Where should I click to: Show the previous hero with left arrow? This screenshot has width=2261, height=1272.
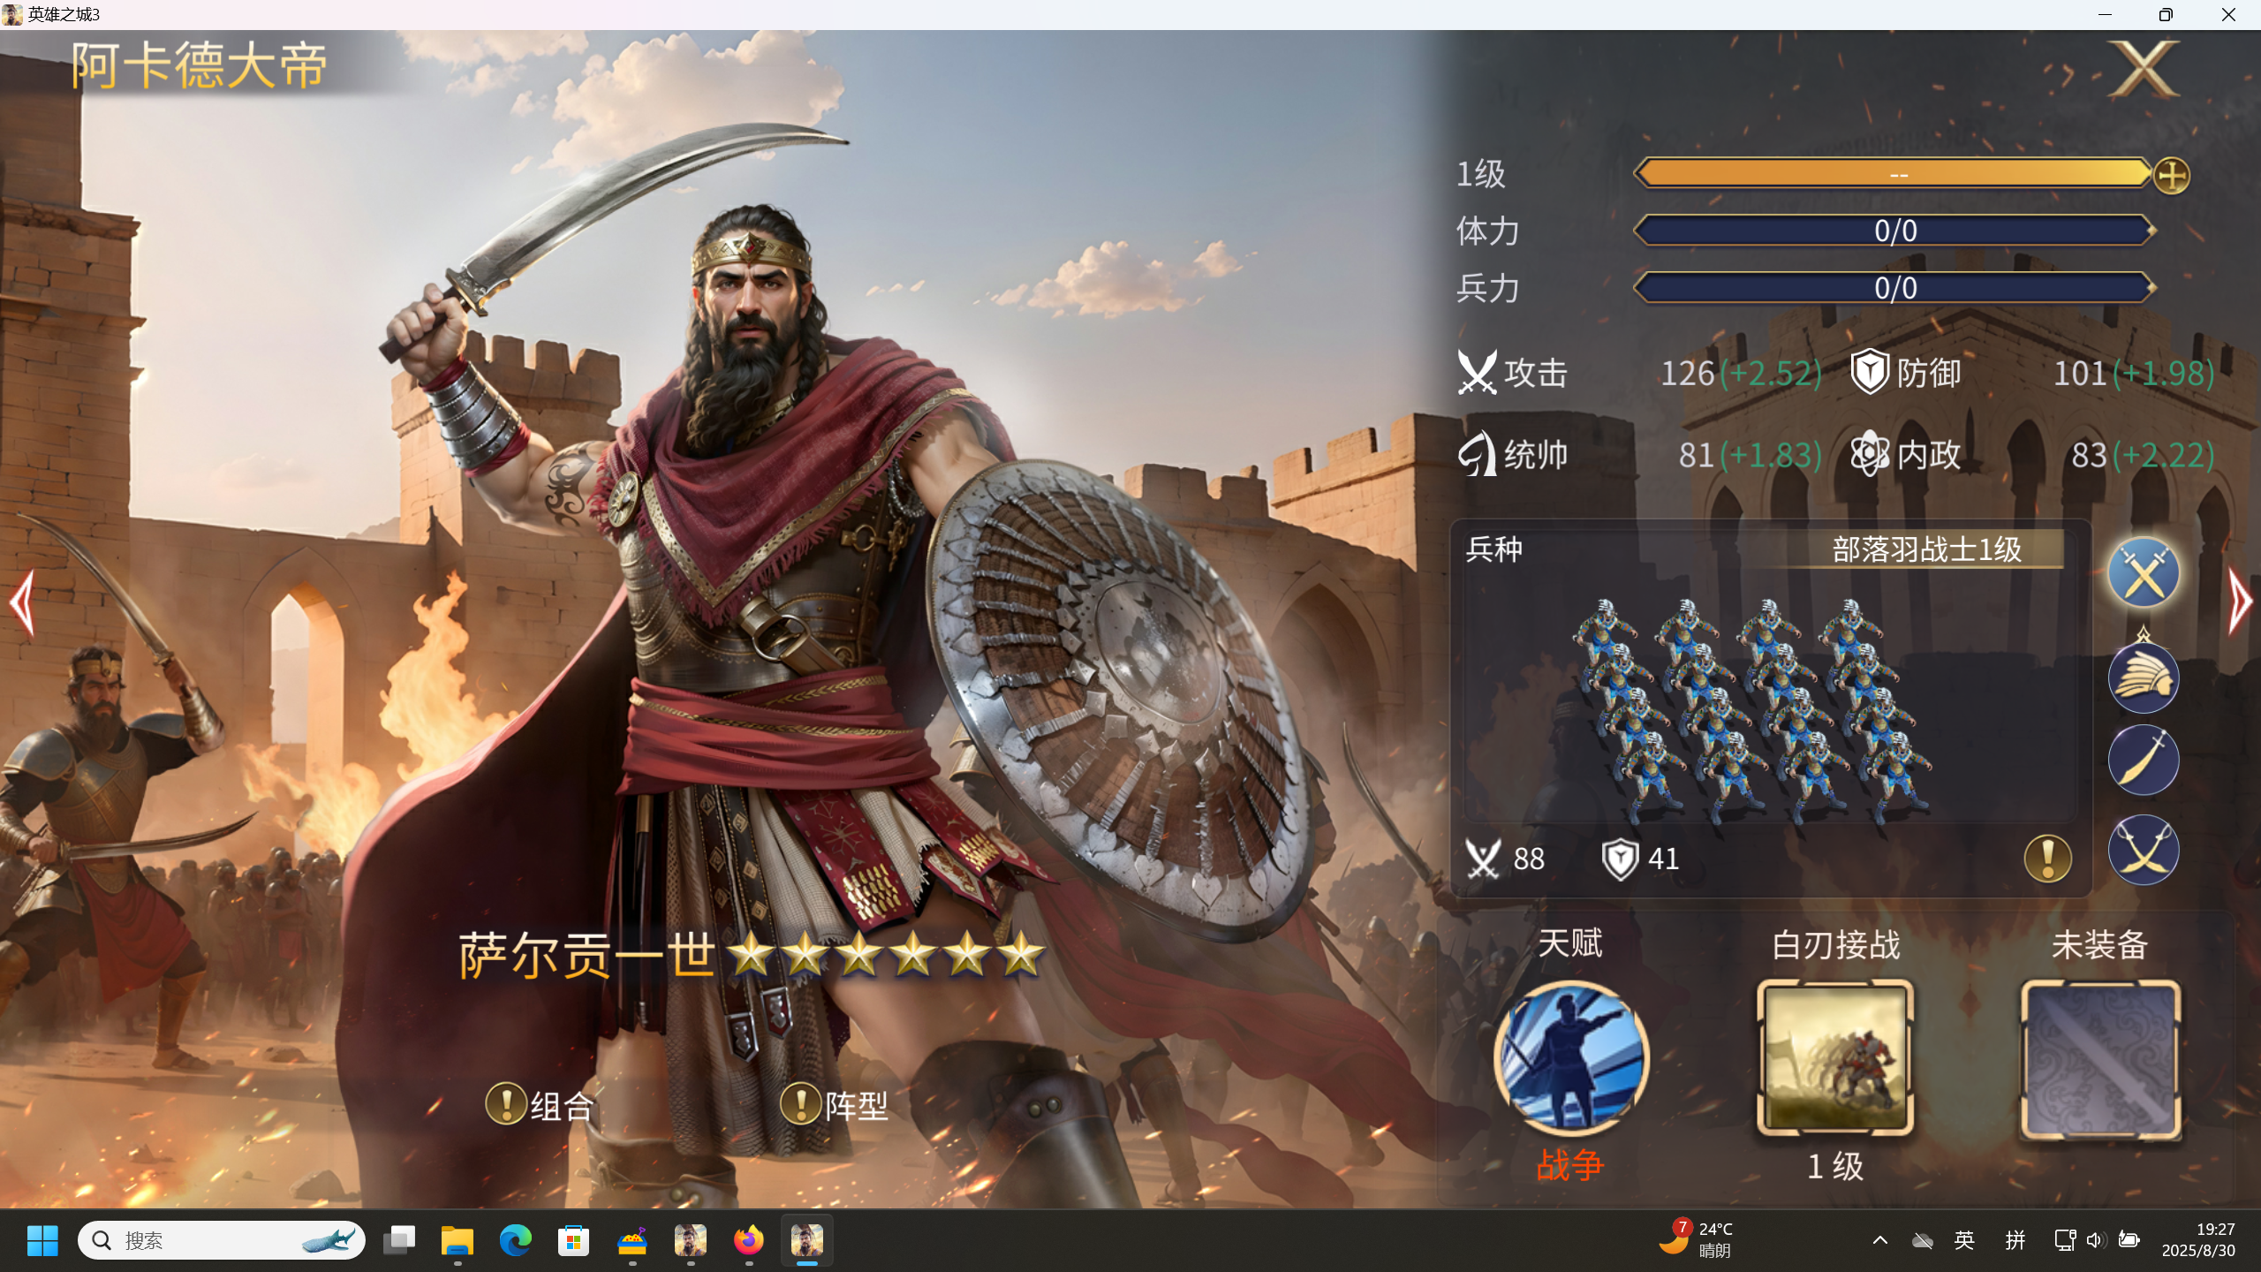tap(23, 602)
